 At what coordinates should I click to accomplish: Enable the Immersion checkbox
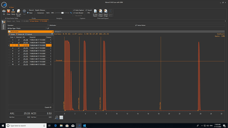pos(36,13)
